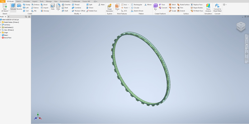Click the Derive command
The width and height of the screenshot is (249, 124).
(35, 8)
